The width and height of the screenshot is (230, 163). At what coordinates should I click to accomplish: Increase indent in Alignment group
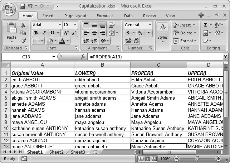click(94, 41)
